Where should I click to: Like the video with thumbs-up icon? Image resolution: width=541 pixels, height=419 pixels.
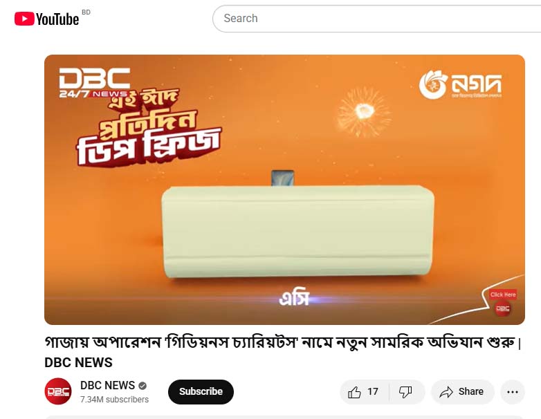pos(354,392)
